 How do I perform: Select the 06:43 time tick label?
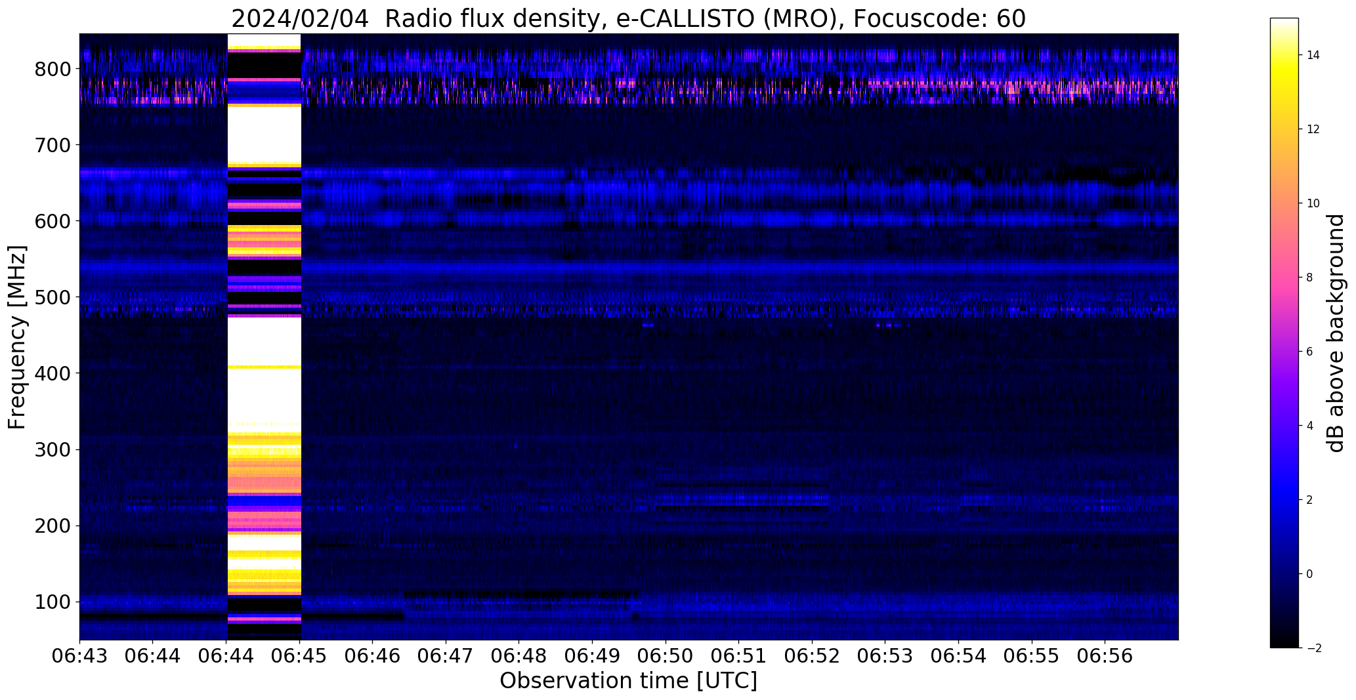coord(79,656)
